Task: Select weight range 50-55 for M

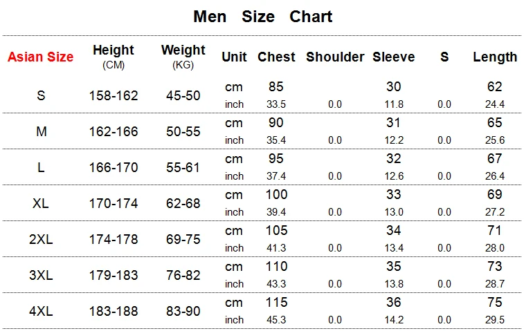Action: [x=183, y=131]
